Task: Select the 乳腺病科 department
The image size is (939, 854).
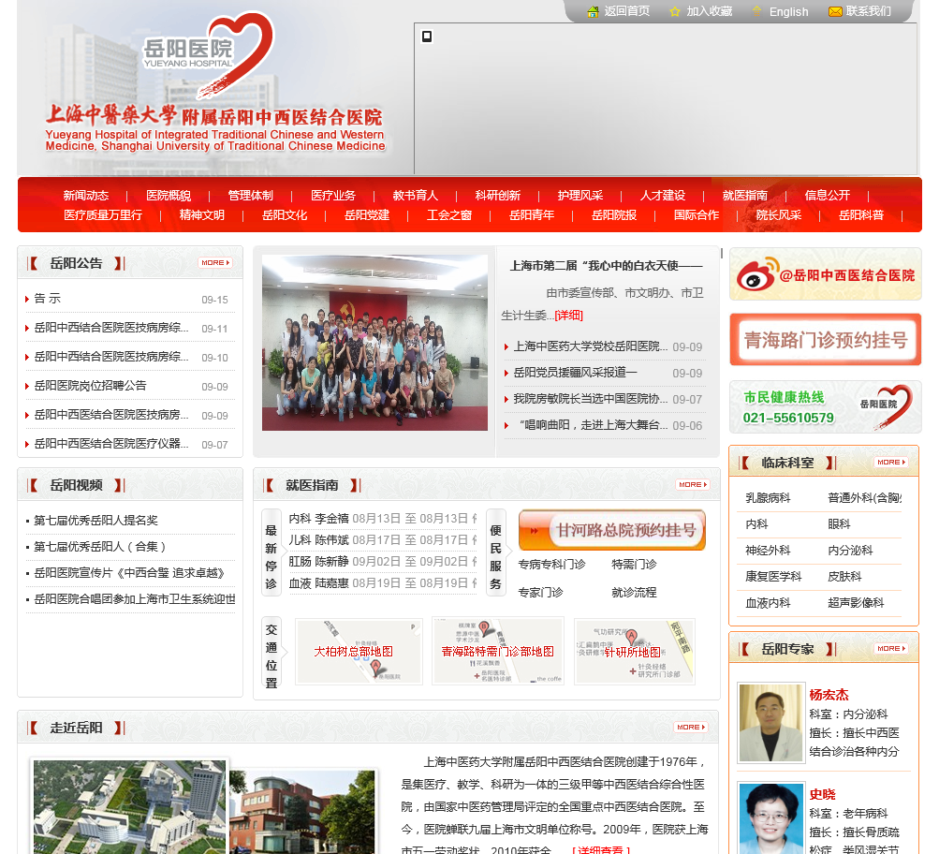Action: [768, 498]
